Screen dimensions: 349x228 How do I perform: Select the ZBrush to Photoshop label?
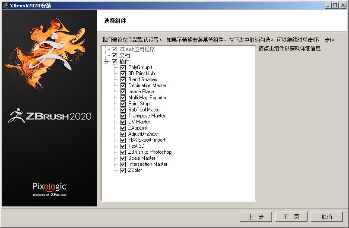[x=150, y=152]
